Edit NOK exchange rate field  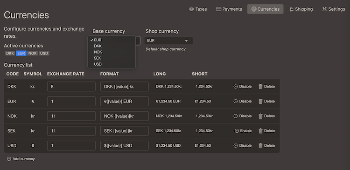click(71, 116)
